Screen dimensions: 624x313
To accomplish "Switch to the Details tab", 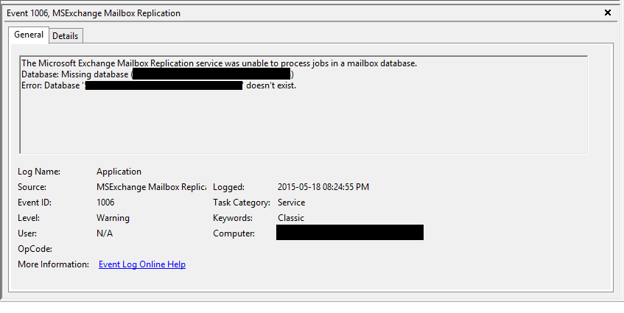I will (x=66, y=36).
